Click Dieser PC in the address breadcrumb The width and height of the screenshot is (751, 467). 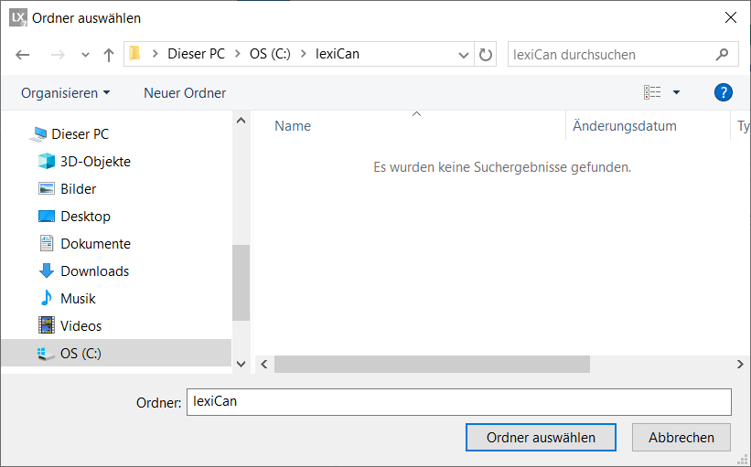196,54
